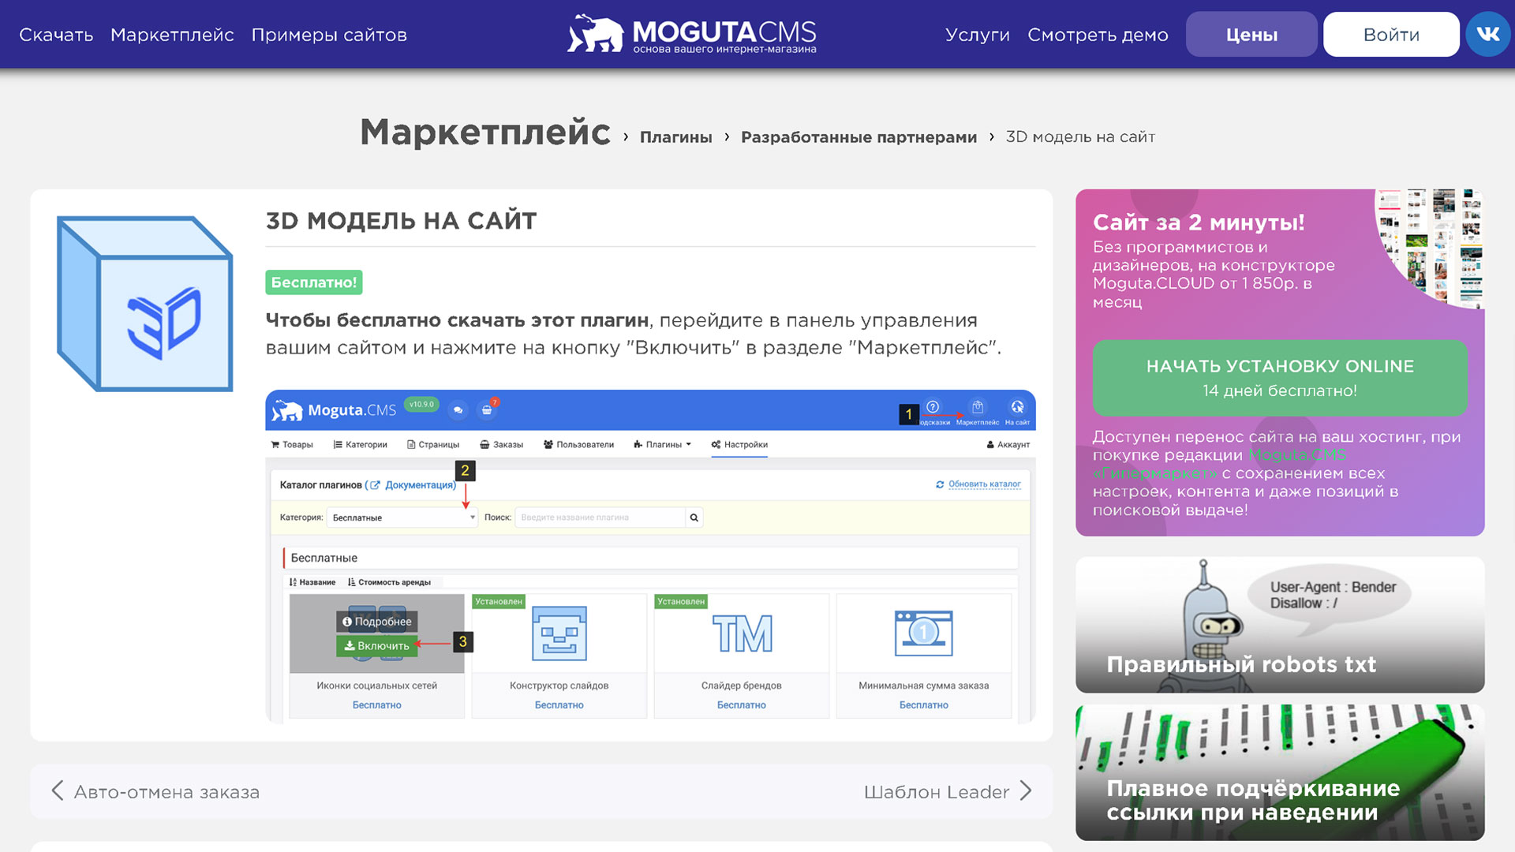
Task: Open the Категория dropdown showing Бесплатные
Action: 402,518
